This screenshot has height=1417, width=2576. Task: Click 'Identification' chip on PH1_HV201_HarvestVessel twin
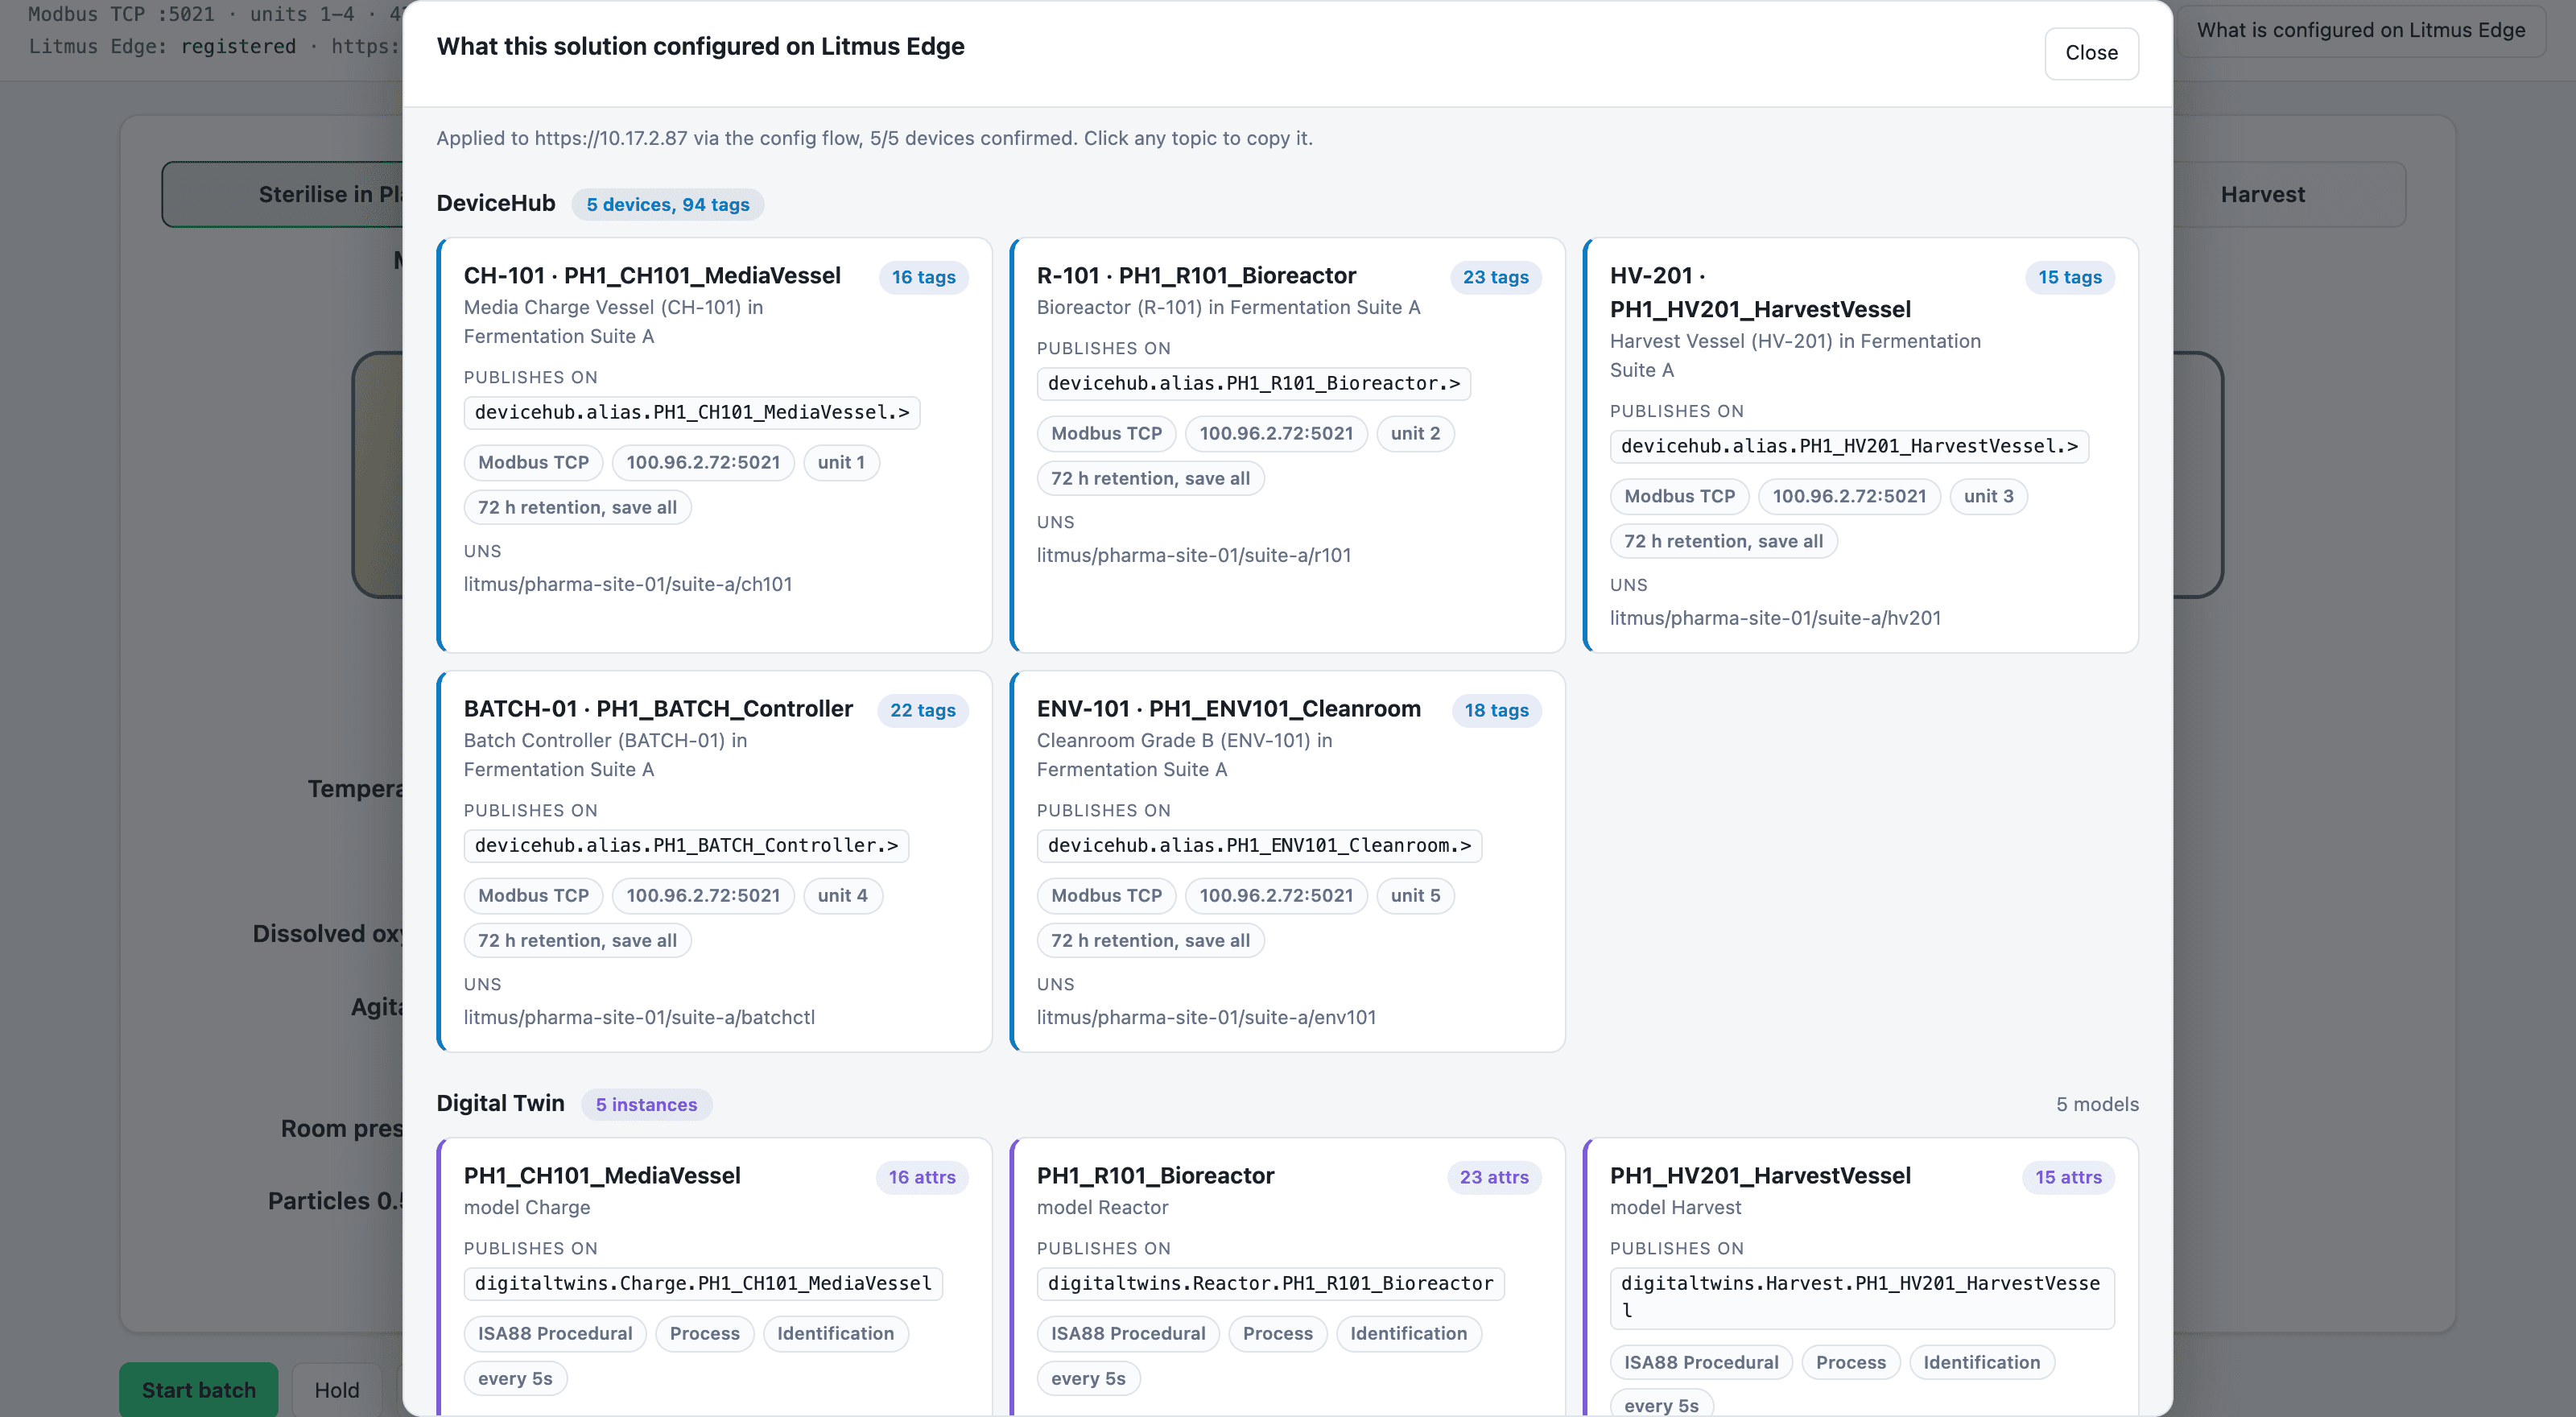point(1981,1362)
